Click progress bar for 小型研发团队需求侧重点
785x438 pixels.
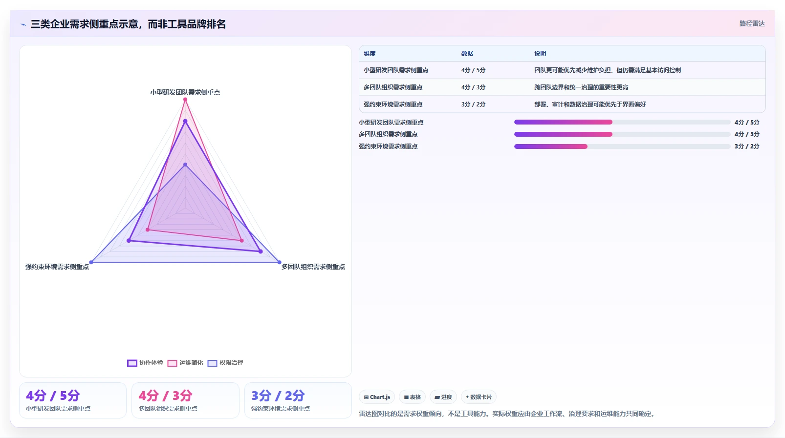click(622, 122)
